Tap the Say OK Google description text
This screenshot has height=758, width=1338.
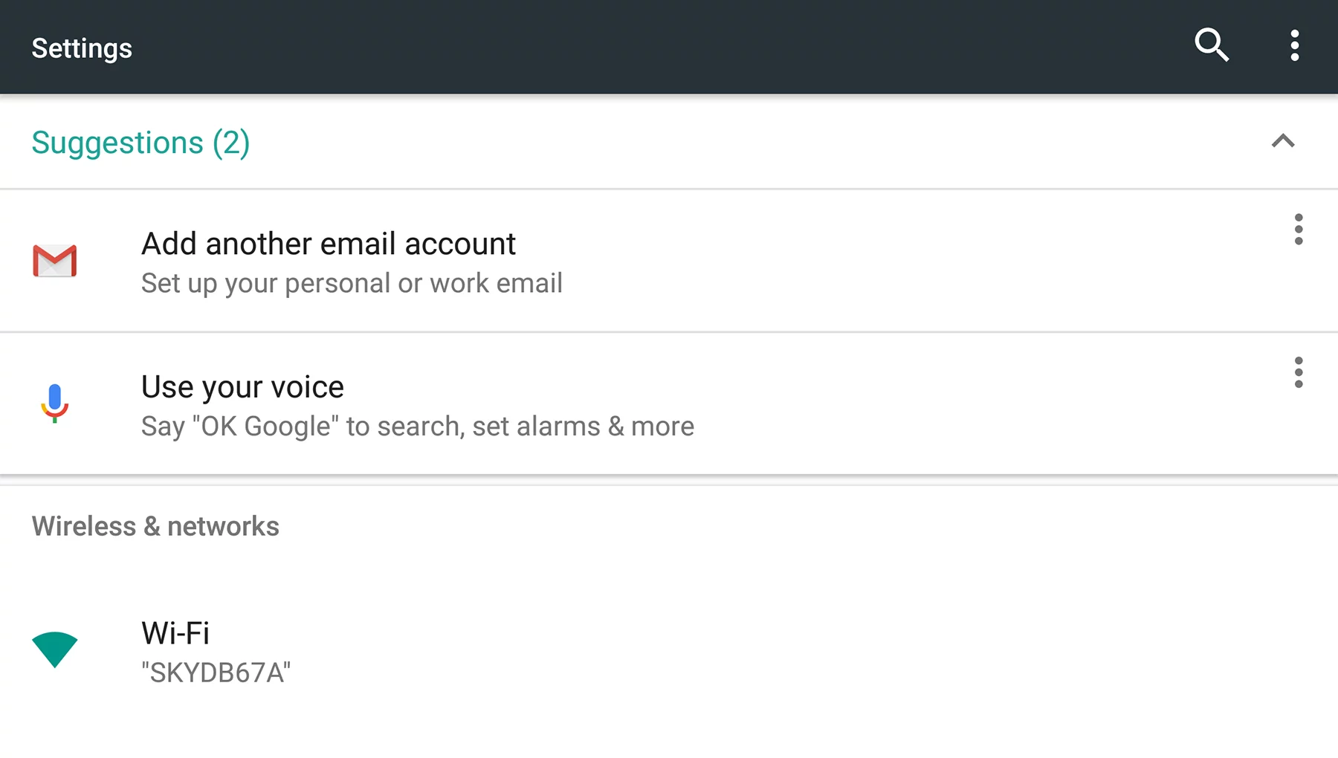(417, 426)
